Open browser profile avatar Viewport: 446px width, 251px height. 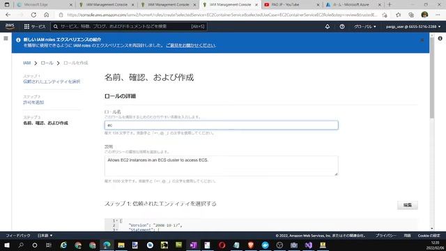424,15
